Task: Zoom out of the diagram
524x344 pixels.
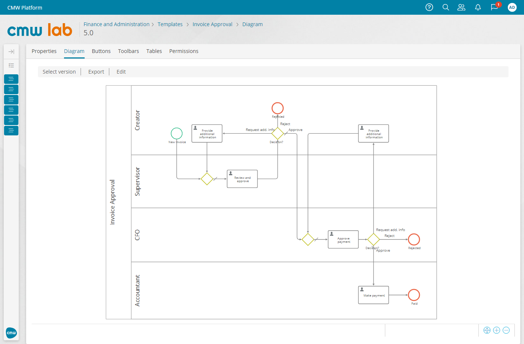Action: (506, 330)
